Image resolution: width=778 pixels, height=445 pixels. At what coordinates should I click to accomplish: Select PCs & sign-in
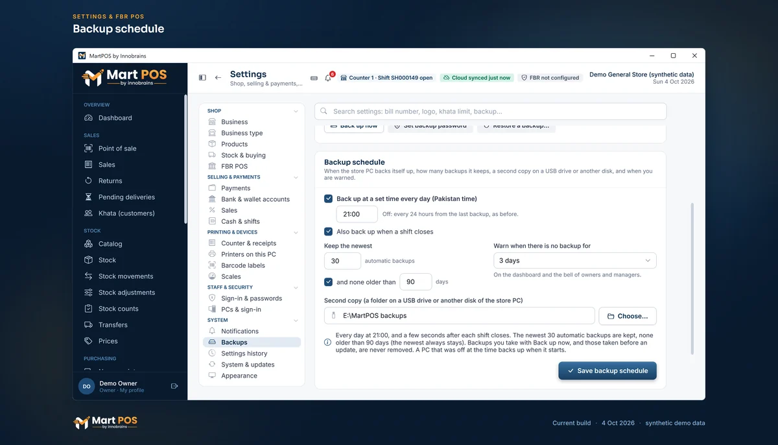[x=252, y=309]
